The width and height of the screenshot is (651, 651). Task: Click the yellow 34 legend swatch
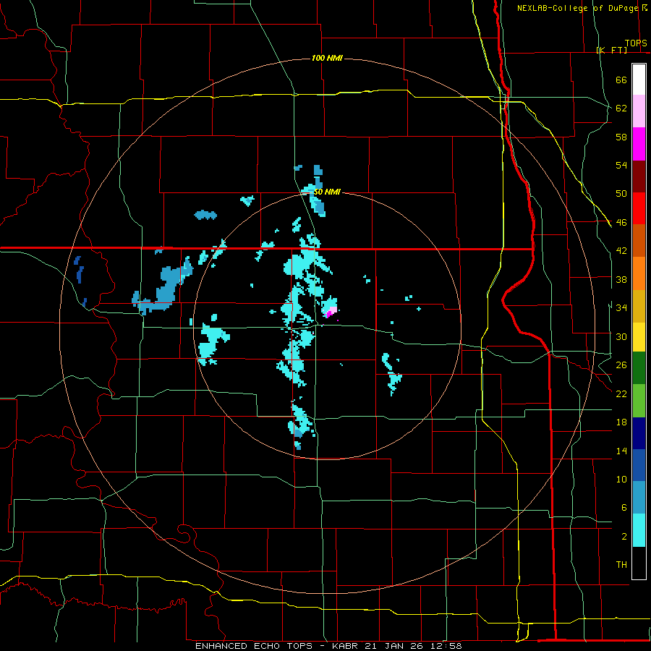coord(639,337)
